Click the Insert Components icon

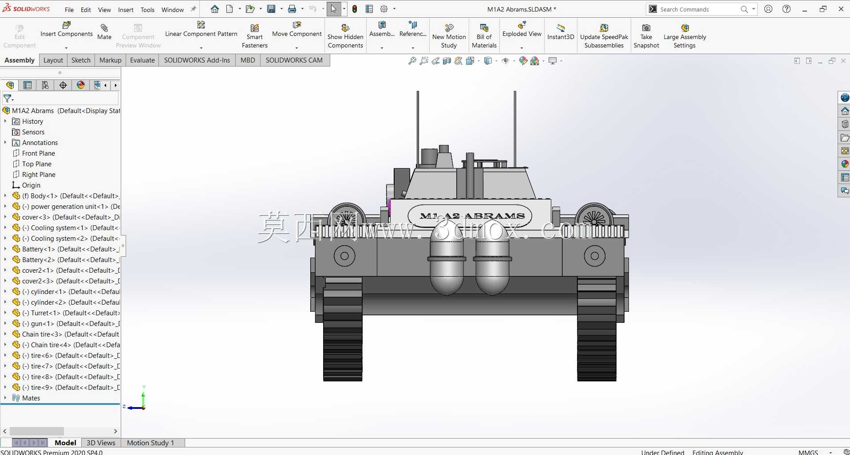67,25
